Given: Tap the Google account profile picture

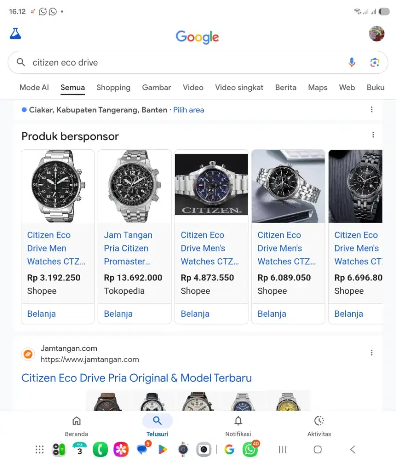Looking at the screenshot, I should click(x=377, y=33).
